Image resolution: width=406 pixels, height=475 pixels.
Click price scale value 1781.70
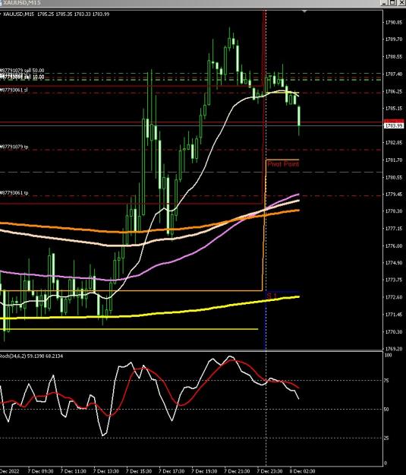pyautogui.click(x=394, y=160)
